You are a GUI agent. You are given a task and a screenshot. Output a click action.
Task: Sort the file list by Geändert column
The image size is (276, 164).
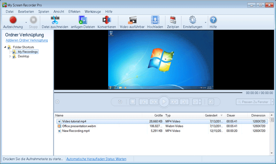211,115
